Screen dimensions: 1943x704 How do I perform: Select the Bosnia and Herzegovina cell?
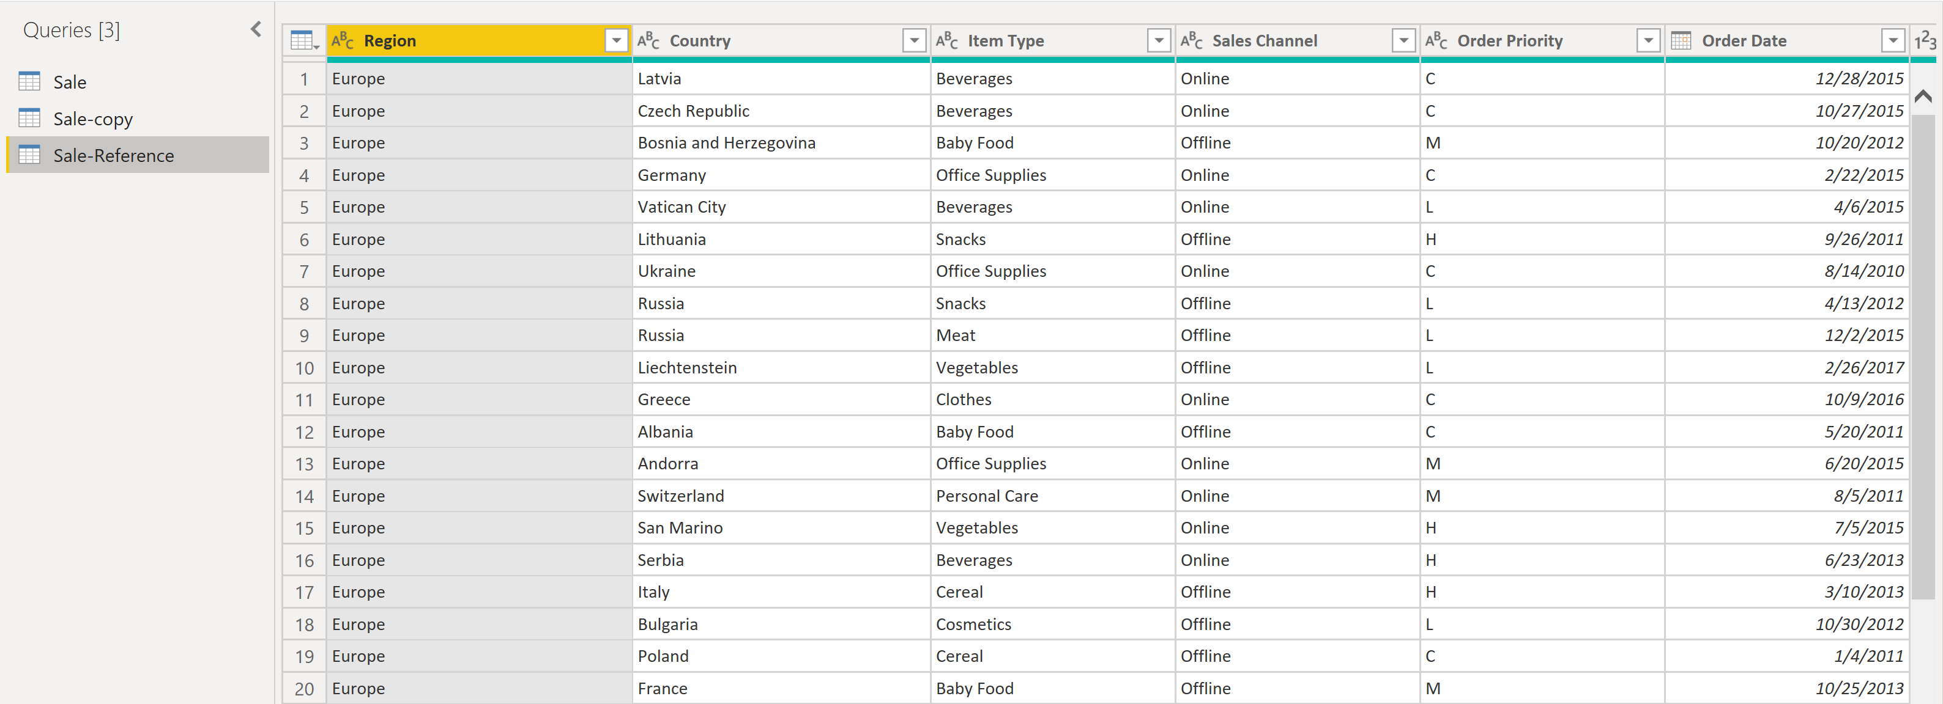[726, 143]
